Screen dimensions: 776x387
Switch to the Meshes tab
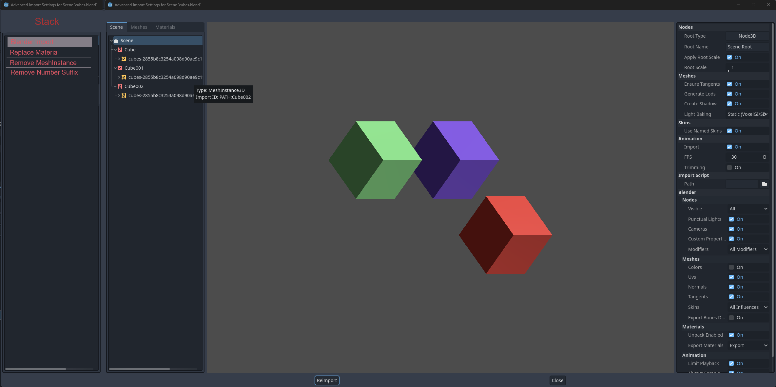pos(139,27)
